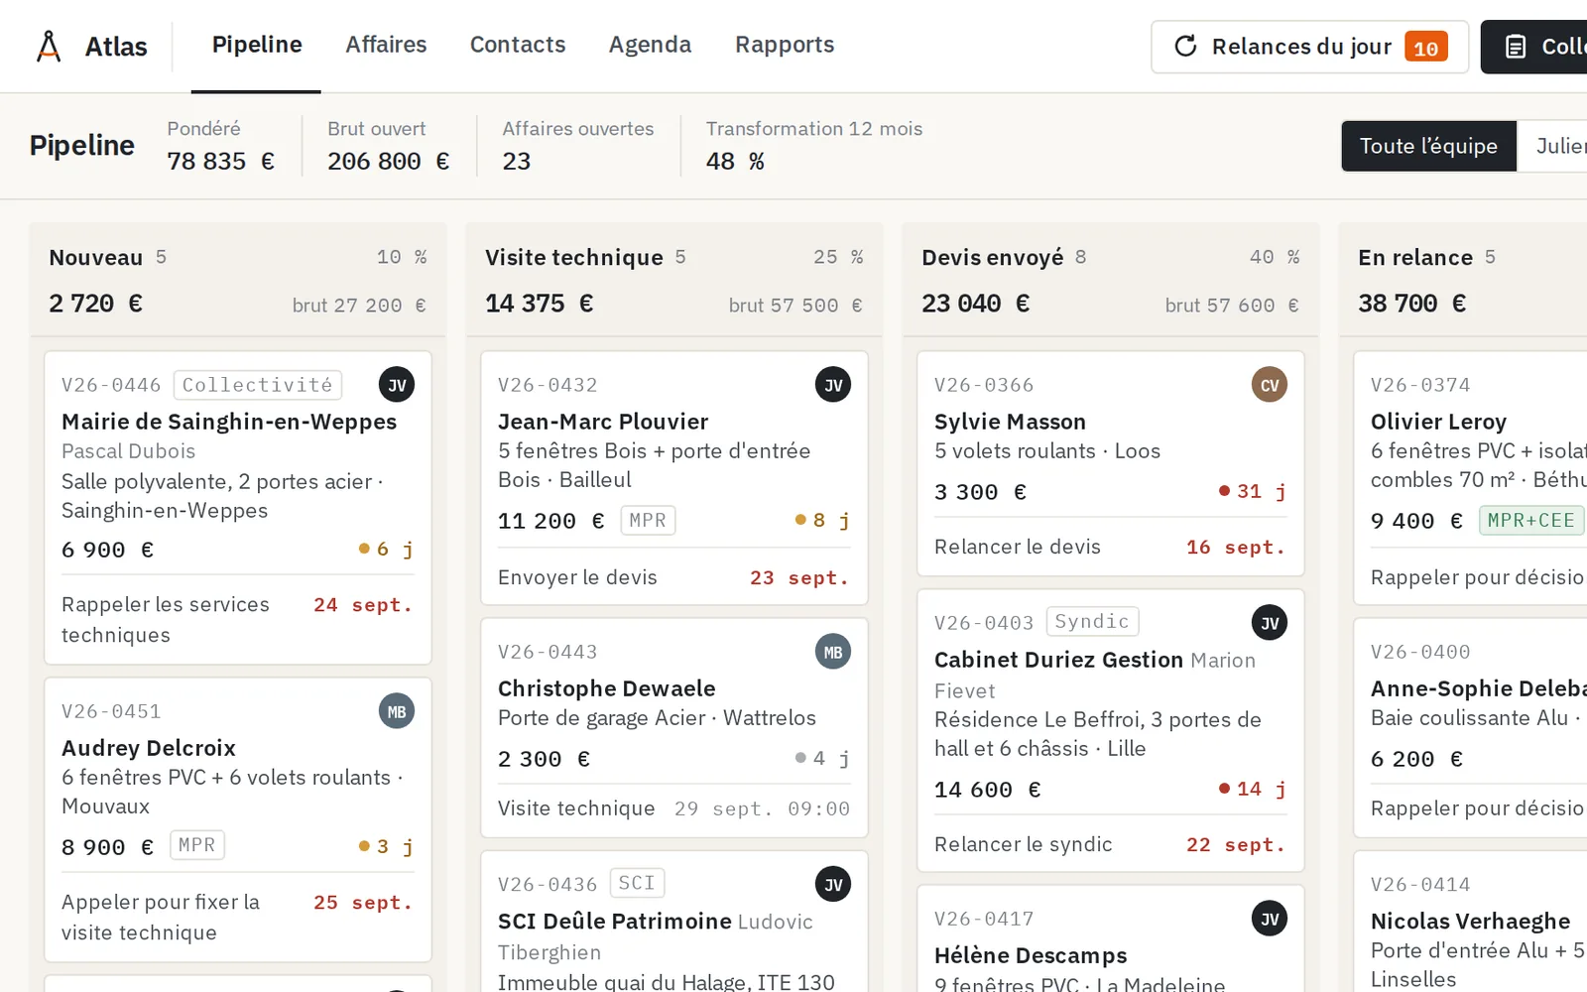Click the MB avatar on Audrey Delcroix card
1587x992 pixels.
click(397, 711)
